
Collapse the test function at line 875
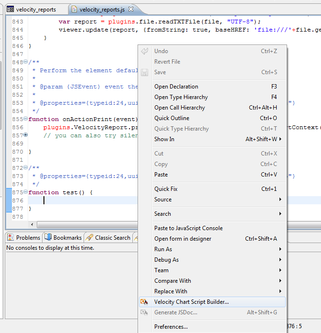25,191
